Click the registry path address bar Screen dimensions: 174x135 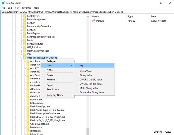pyautogui.click(x=87, y=12)
